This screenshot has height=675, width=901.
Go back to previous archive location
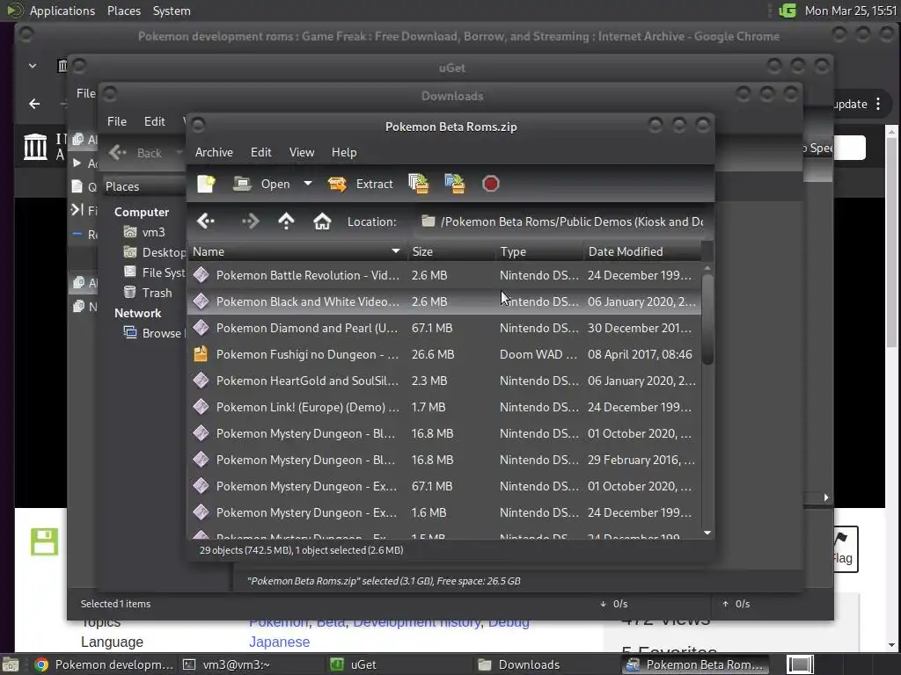[x=206, y=221]
